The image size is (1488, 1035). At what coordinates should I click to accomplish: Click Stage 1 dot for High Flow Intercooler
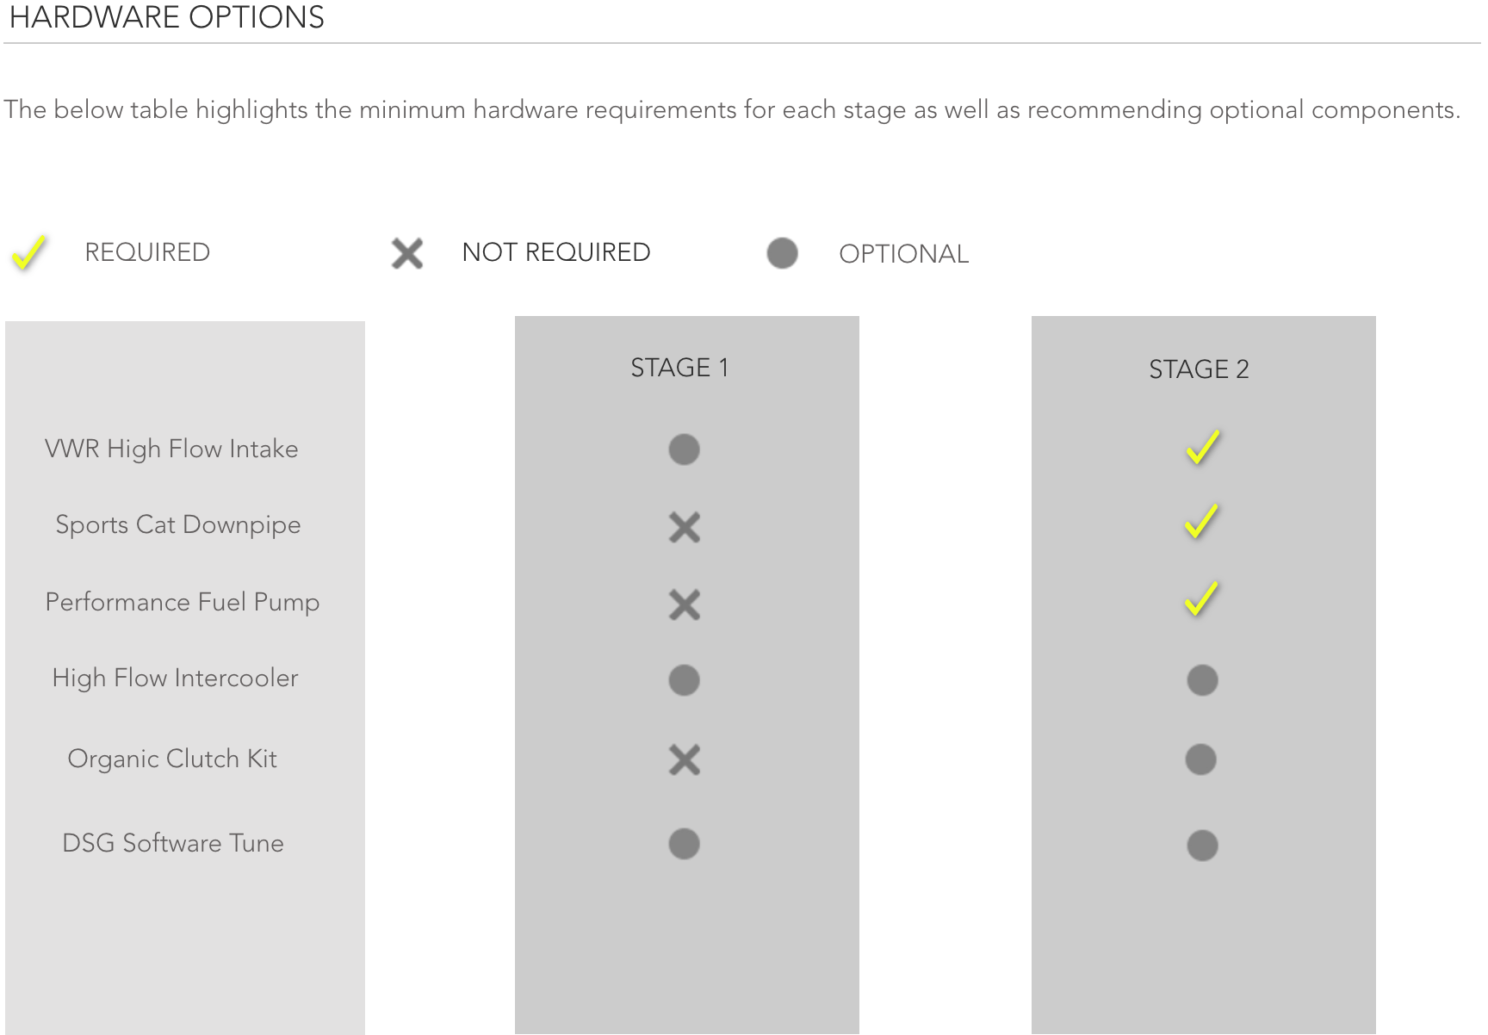(685, 680)
